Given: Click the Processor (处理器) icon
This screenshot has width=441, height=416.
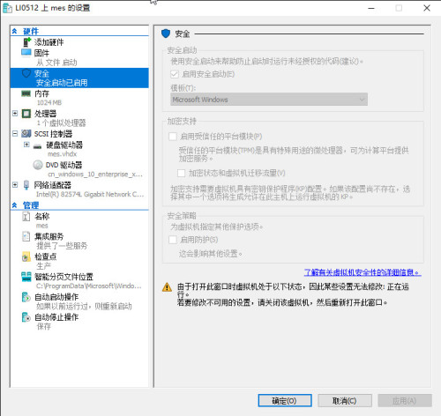Looking at the screenshot, I should coord(26,114).
